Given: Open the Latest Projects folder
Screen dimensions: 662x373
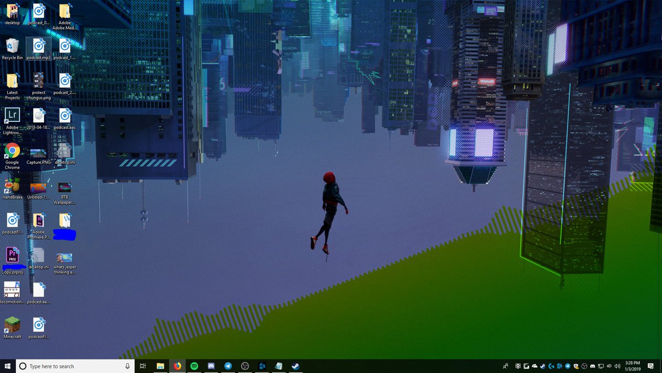Looking at the screenshot, I should click(x=12, y=81).
